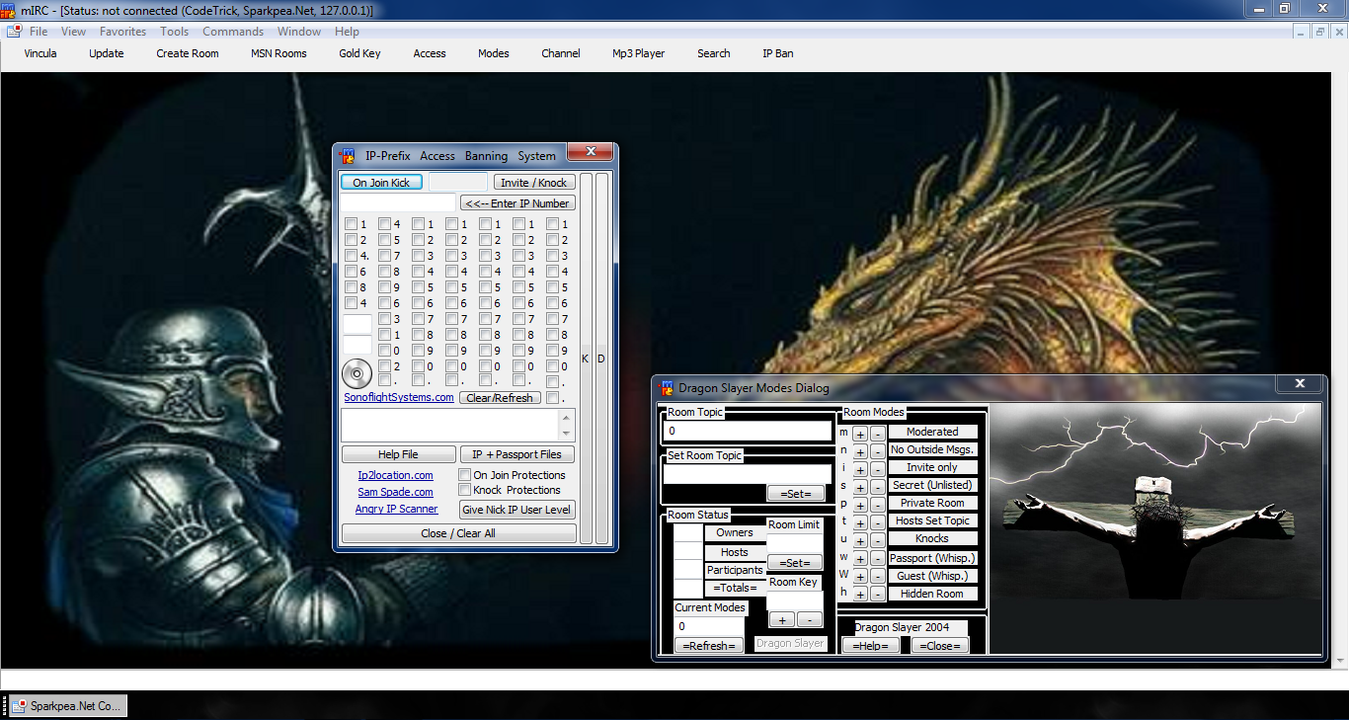The height and width of the screenshot is (720, 1349).
Task: Click - next to Passport (Whisp.)
Action: pyautogui.click(x=878, y=558)
